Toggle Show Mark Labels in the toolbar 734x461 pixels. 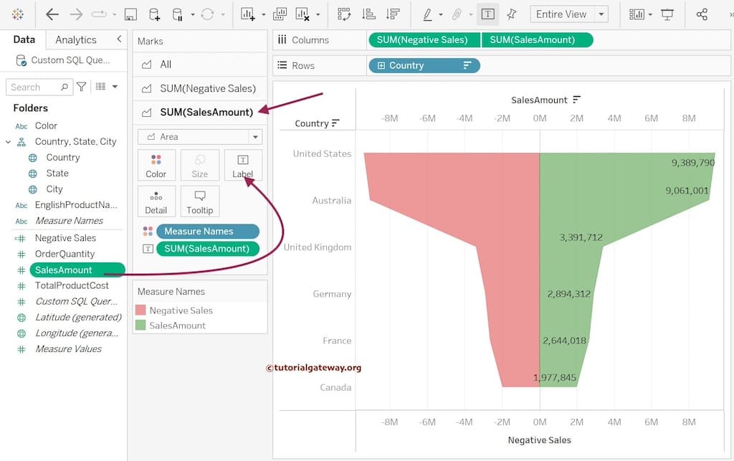pos(488,13)
